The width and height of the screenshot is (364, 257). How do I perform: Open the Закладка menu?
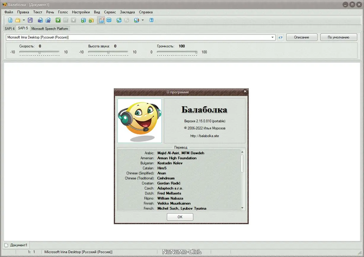(x=127, y=12)
